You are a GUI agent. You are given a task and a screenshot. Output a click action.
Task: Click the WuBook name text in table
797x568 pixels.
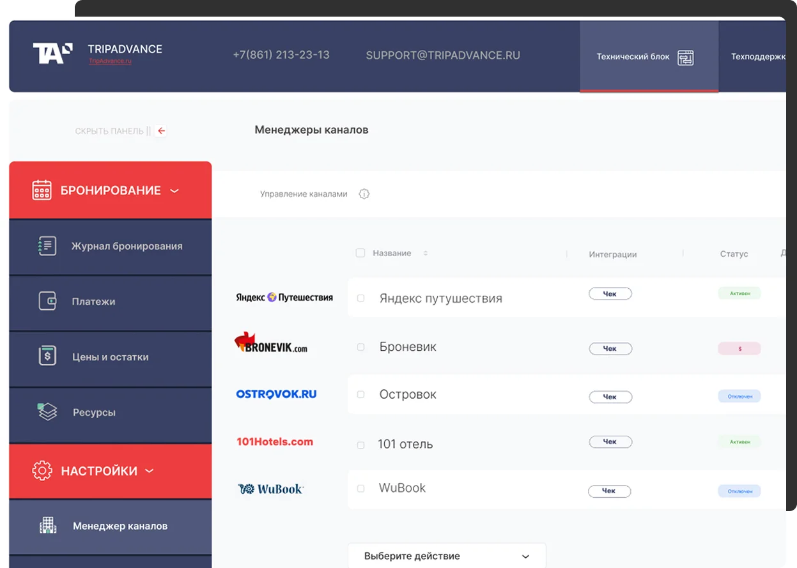coord(403,488)
